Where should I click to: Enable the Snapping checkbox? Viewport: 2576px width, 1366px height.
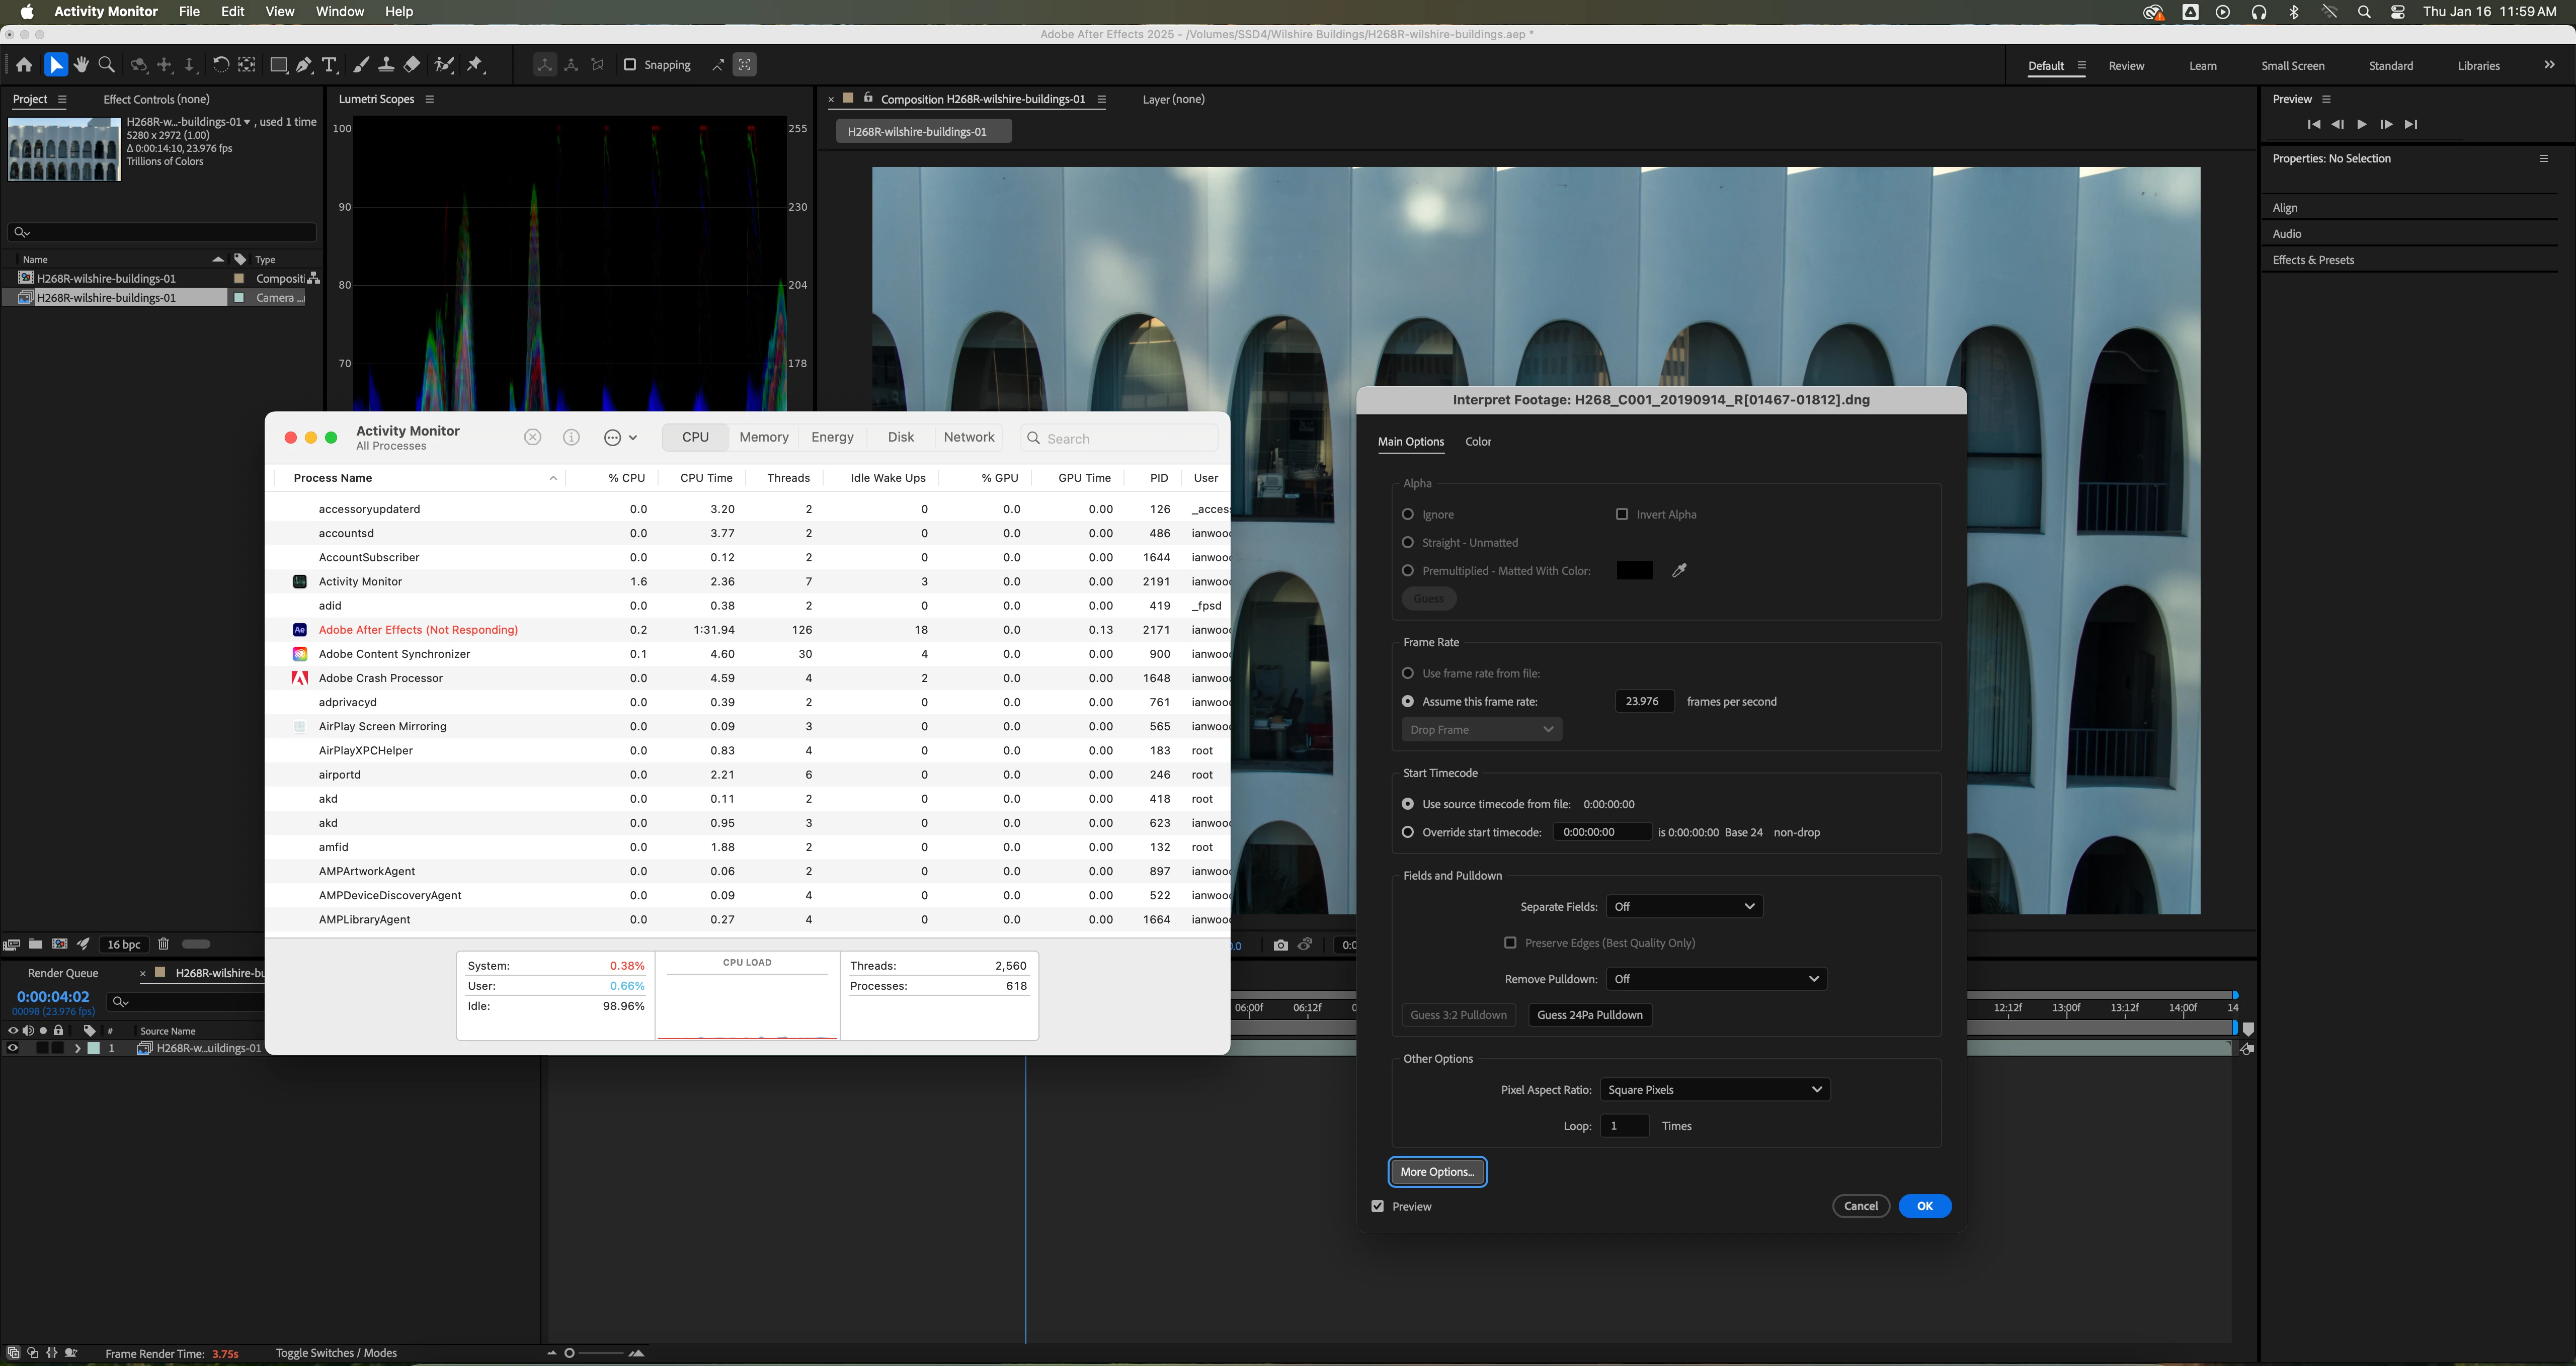(x=630, y=65)
